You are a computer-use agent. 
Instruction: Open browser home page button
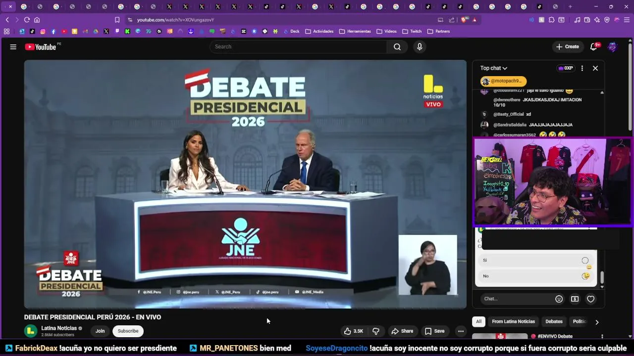[x=37, y=20]
